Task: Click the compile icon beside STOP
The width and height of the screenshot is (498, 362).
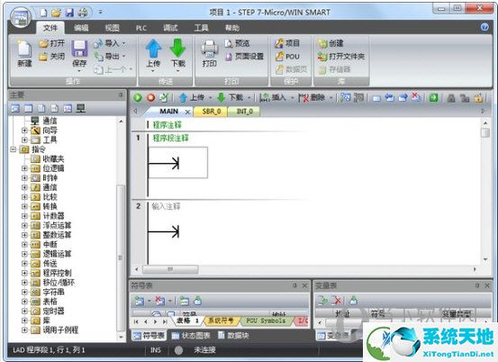Action: (x=164, y=97)
